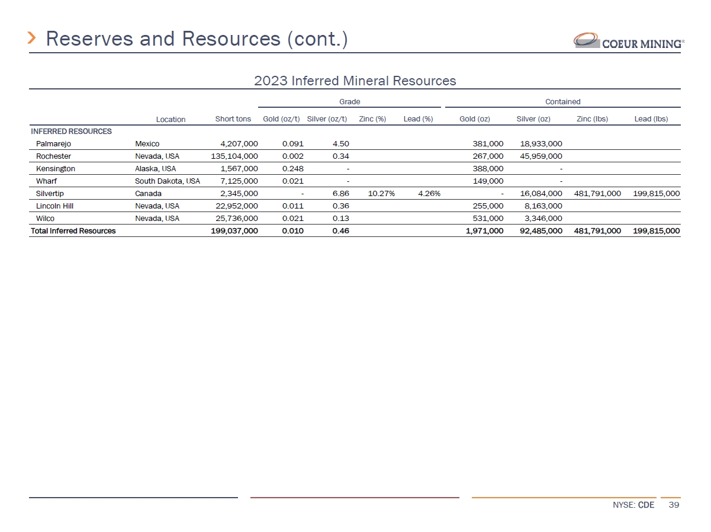
Task: Click total contained silver 92,485,000
Action: (539, 230)
